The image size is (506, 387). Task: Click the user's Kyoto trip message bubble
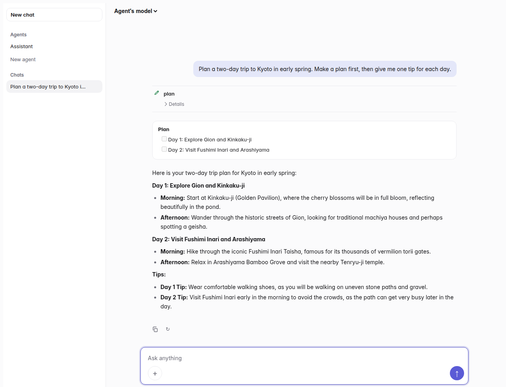(325, 69)
